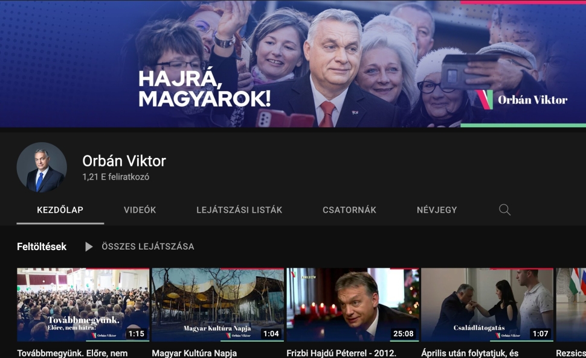Switch to the Videók tab
The width and height of the screenshot is (586, 358).
tap(140, 210)
